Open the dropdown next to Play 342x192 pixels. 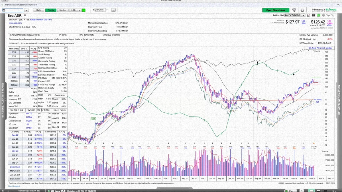302,191
